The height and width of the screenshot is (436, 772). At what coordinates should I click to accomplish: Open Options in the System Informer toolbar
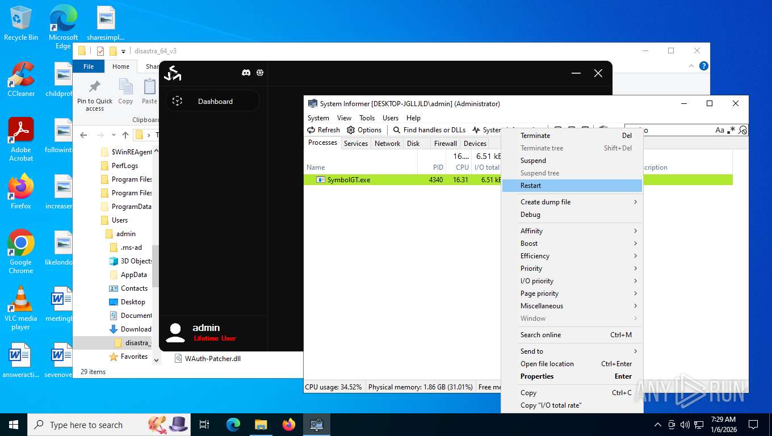click(364, 130)
